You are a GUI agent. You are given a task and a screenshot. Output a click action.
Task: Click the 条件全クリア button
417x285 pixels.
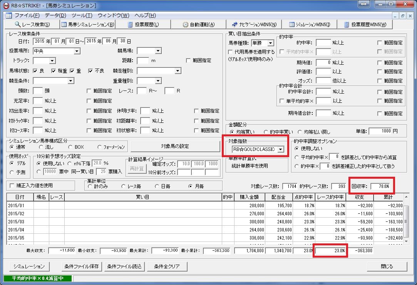[x=167, y=266]
